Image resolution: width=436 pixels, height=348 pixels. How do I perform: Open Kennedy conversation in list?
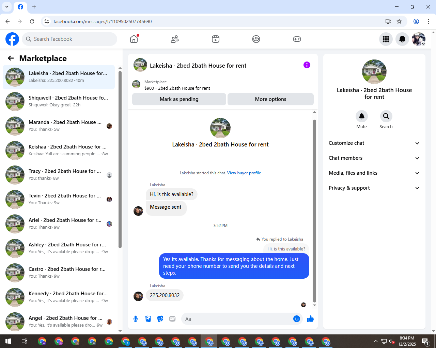click(59, 297)
